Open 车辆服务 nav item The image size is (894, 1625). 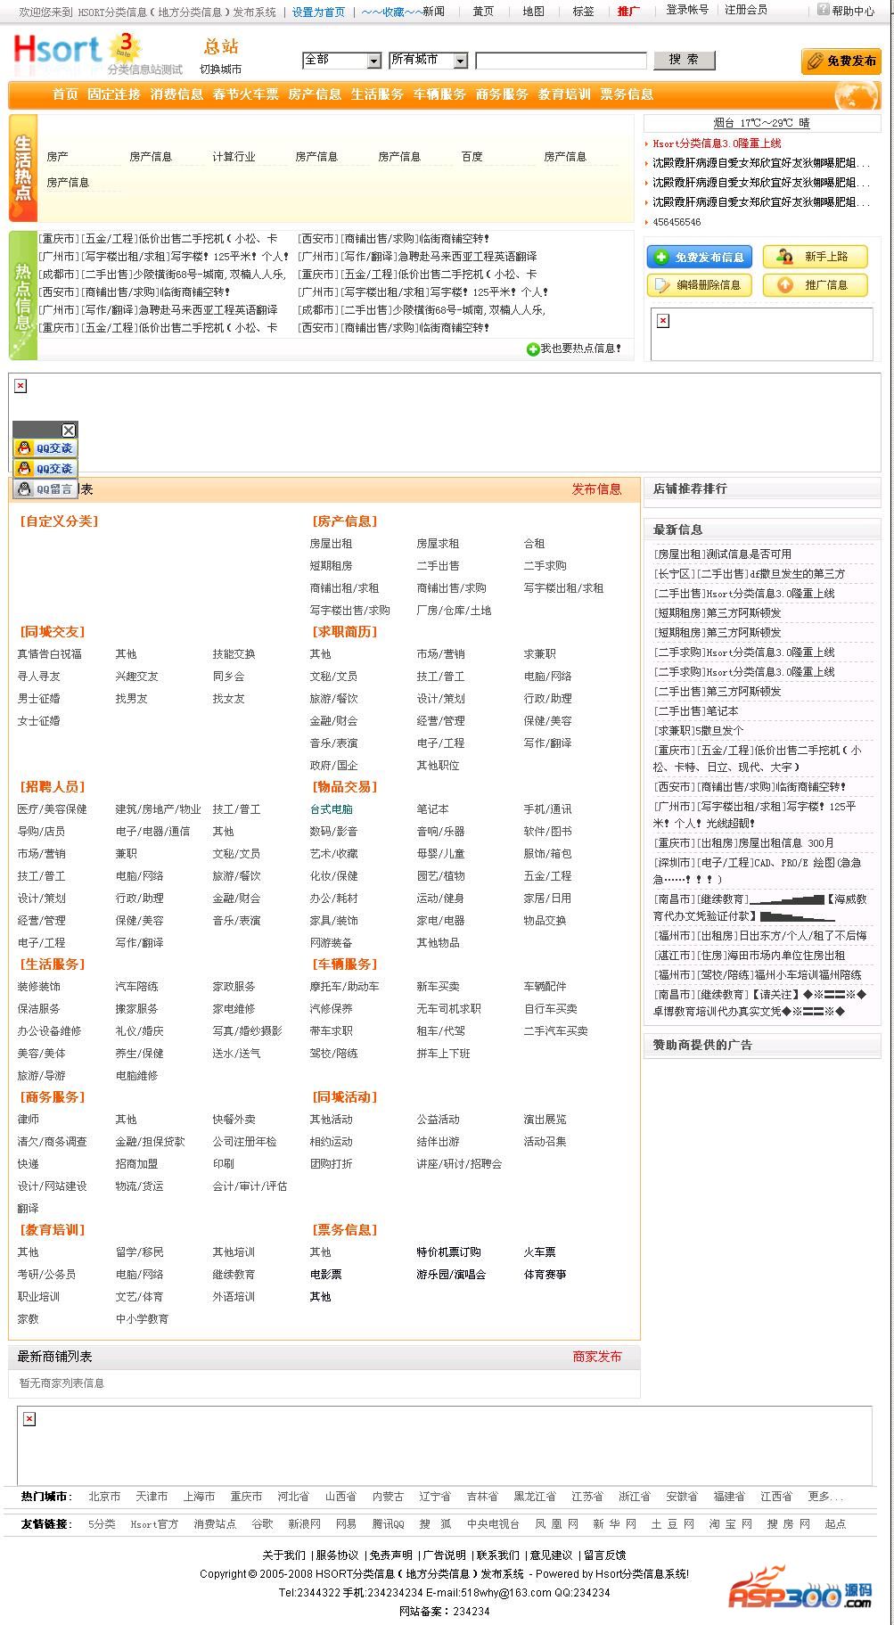tap(439, 94)
